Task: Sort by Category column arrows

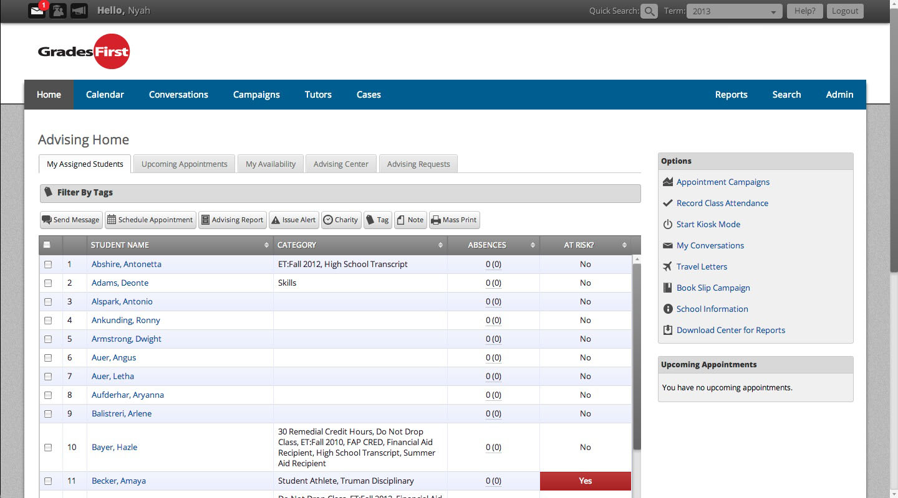Action: pyautogui.click(x=440, y=245)
